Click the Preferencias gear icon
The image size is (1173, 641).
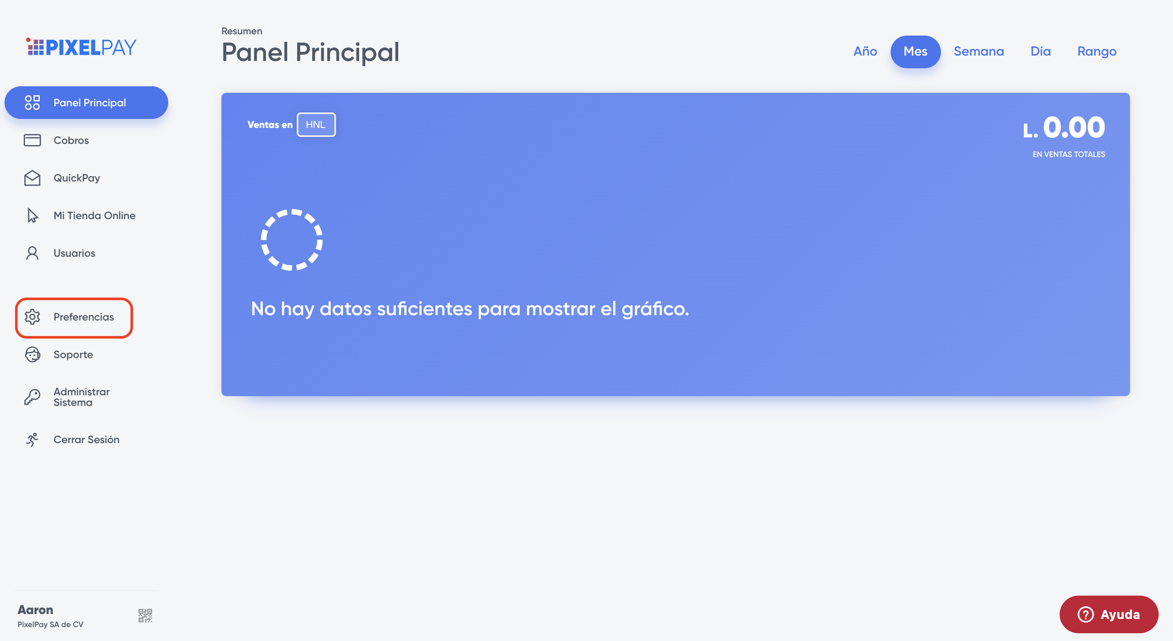[32, 317]
